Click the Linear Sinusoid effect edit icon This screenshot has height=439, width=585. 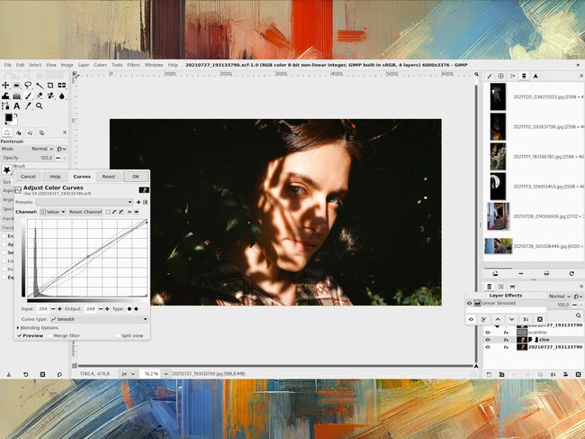pos(484,319)
